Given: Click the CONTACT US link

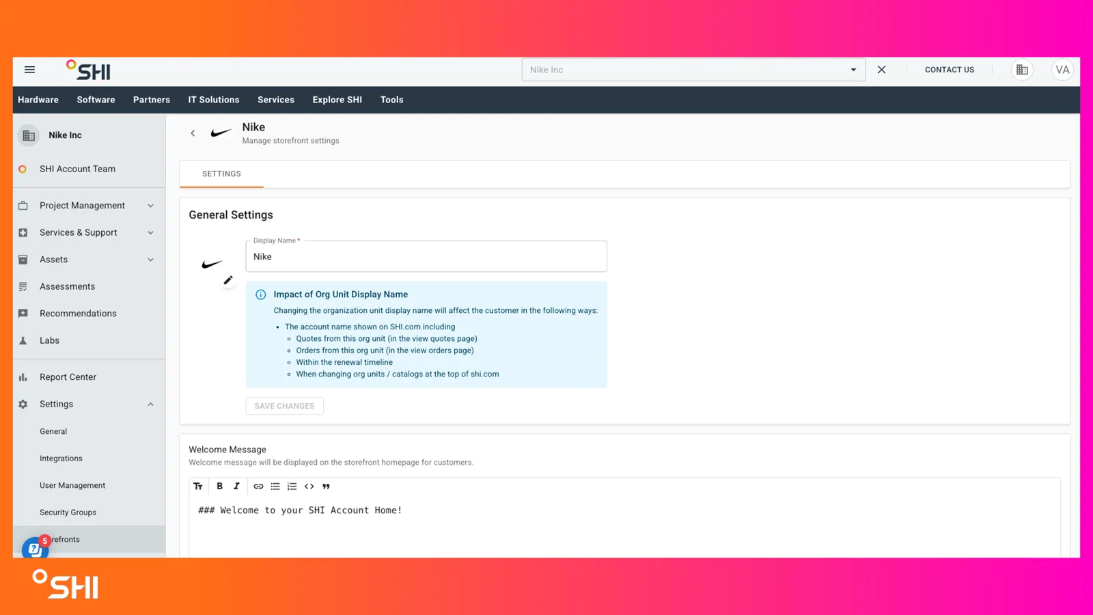Looking at the screenshot, I should 950,70.
